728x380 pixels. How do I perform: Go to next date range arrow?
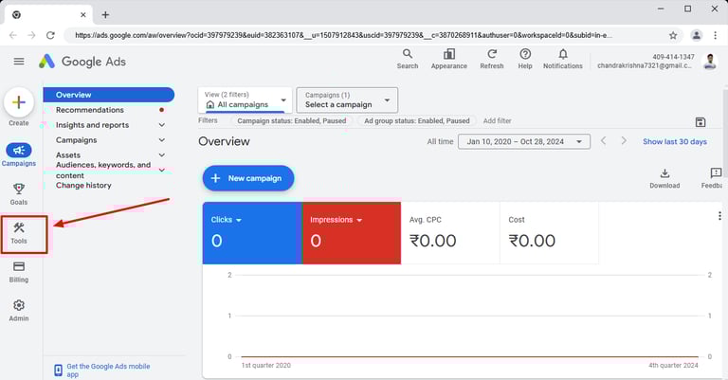(x=624, y=140)
